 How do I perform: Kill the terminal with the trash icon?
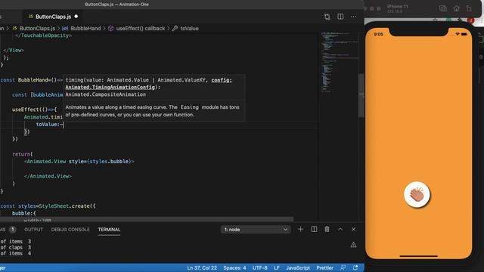click(x=327, y=229)
